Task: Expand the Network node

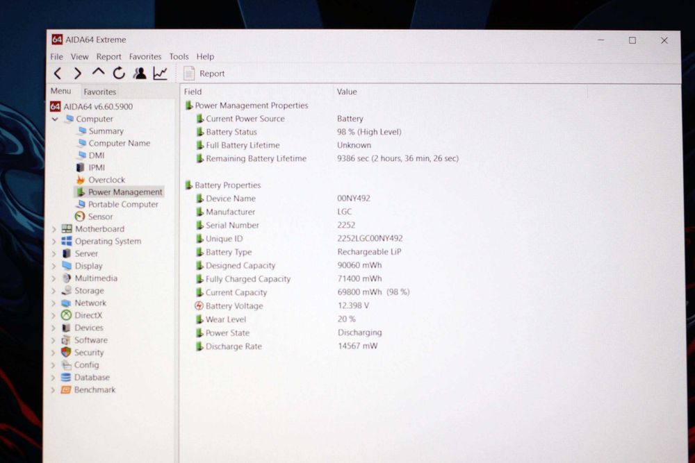Action: (x=54, y=303)
